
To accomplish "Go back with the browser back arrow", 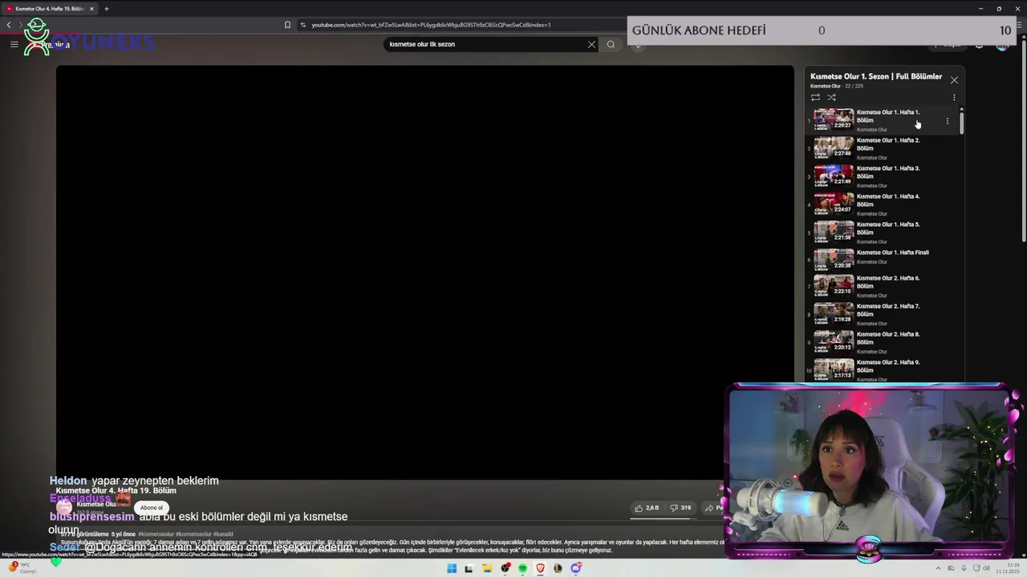I will [9, 25].
